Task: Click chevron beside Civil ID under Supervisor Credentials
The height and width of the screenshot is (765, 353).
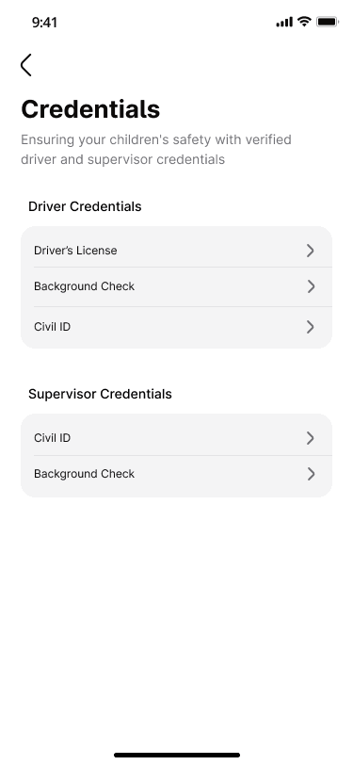Action: 310,438
